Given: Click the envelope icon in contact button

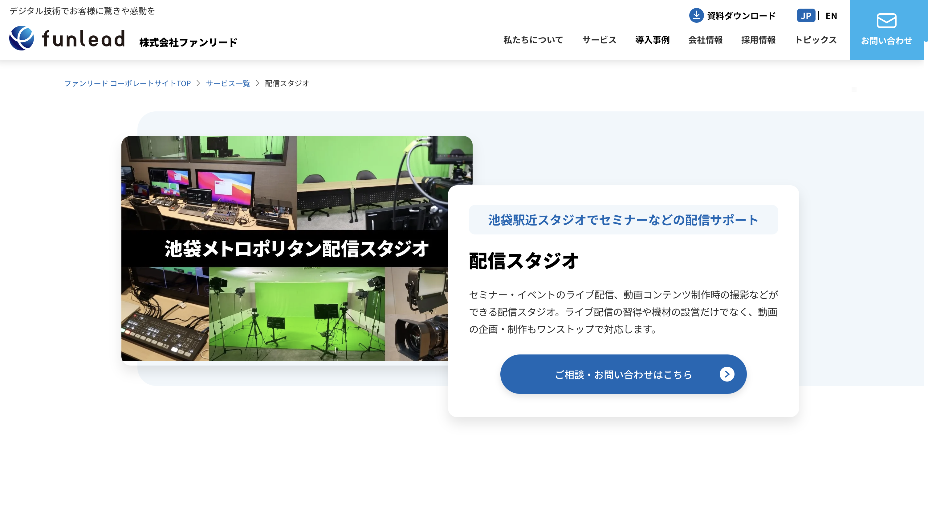Looking at the screenshot, I should (886, 21).
